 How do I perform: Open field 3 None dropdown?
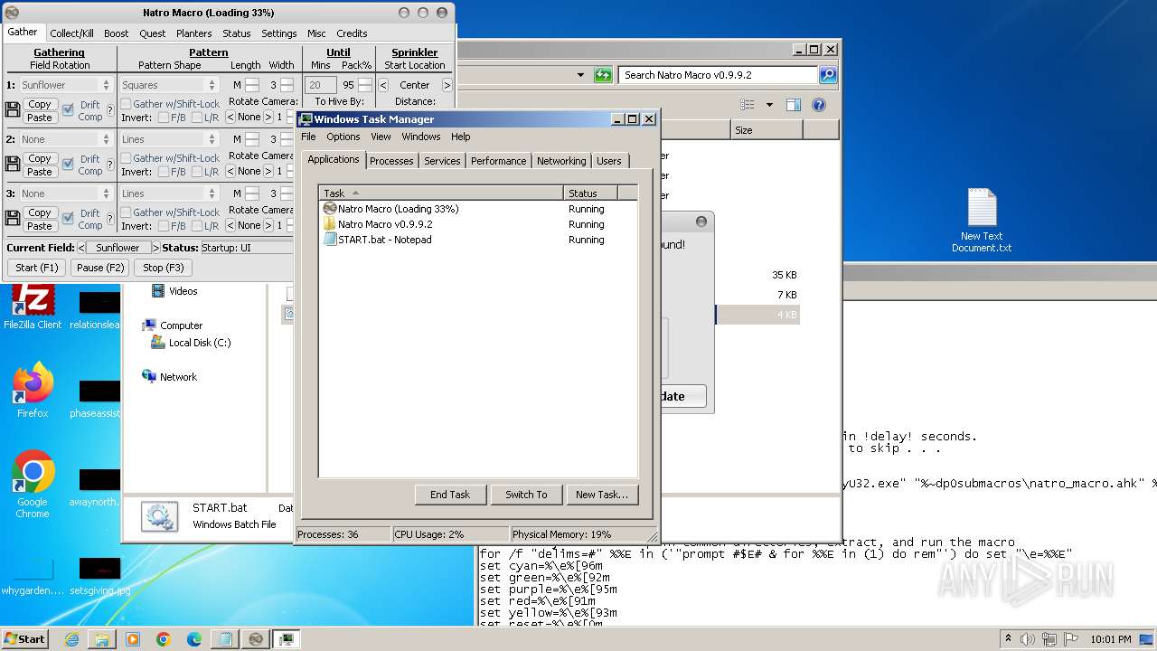click(65, 193)
